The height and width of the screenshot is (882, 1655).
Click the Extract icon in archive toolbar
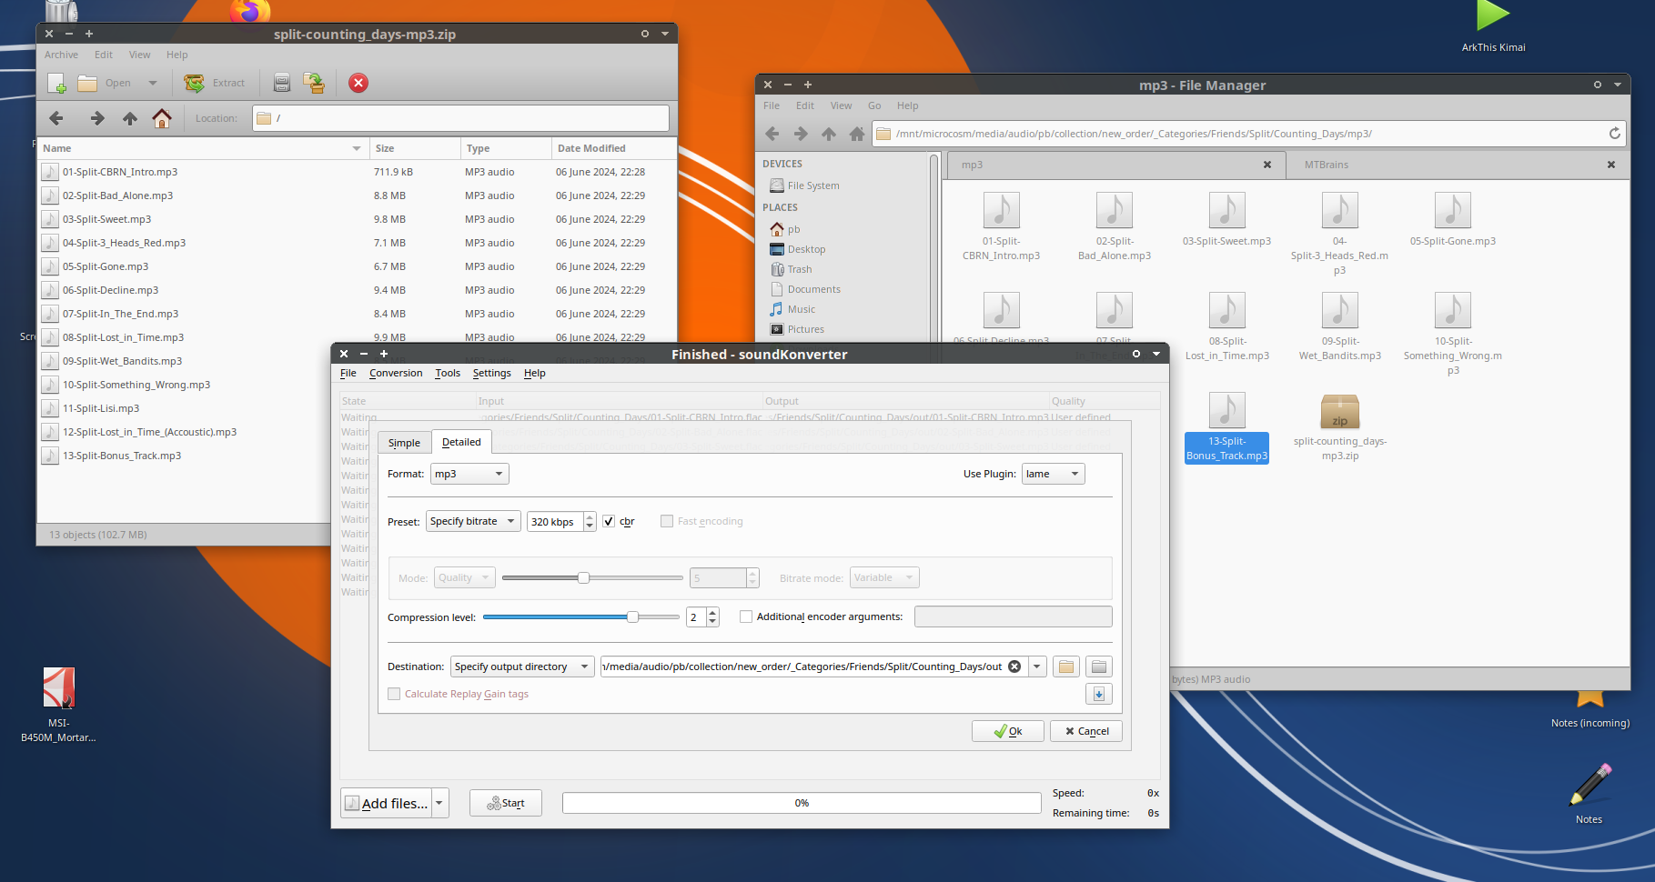click(195, 83)
